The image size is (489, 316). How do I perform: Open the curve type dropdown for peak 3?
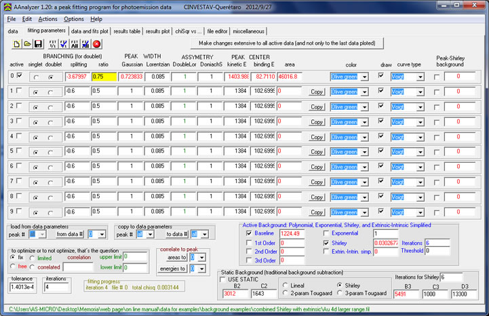(x=422, y=121)
